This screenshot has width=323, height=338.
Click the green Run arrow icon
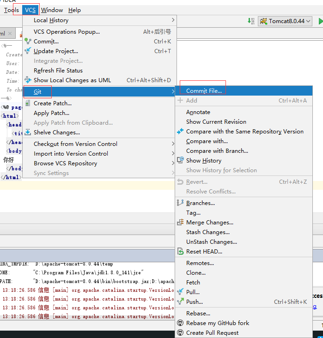320,21
